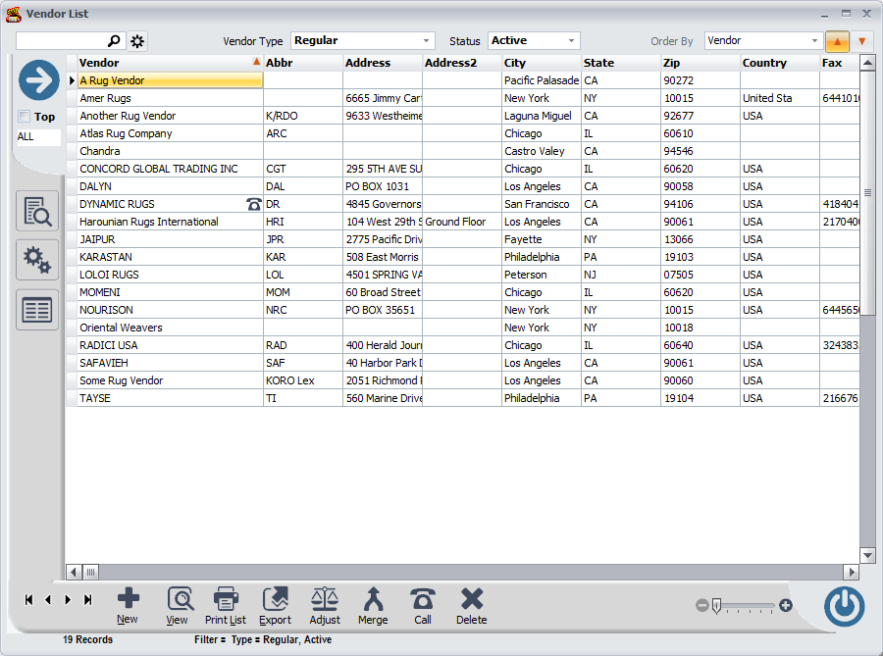The image size is (883, 656).
Task: Sort by the Zip column header
Action: coord(700,63)
